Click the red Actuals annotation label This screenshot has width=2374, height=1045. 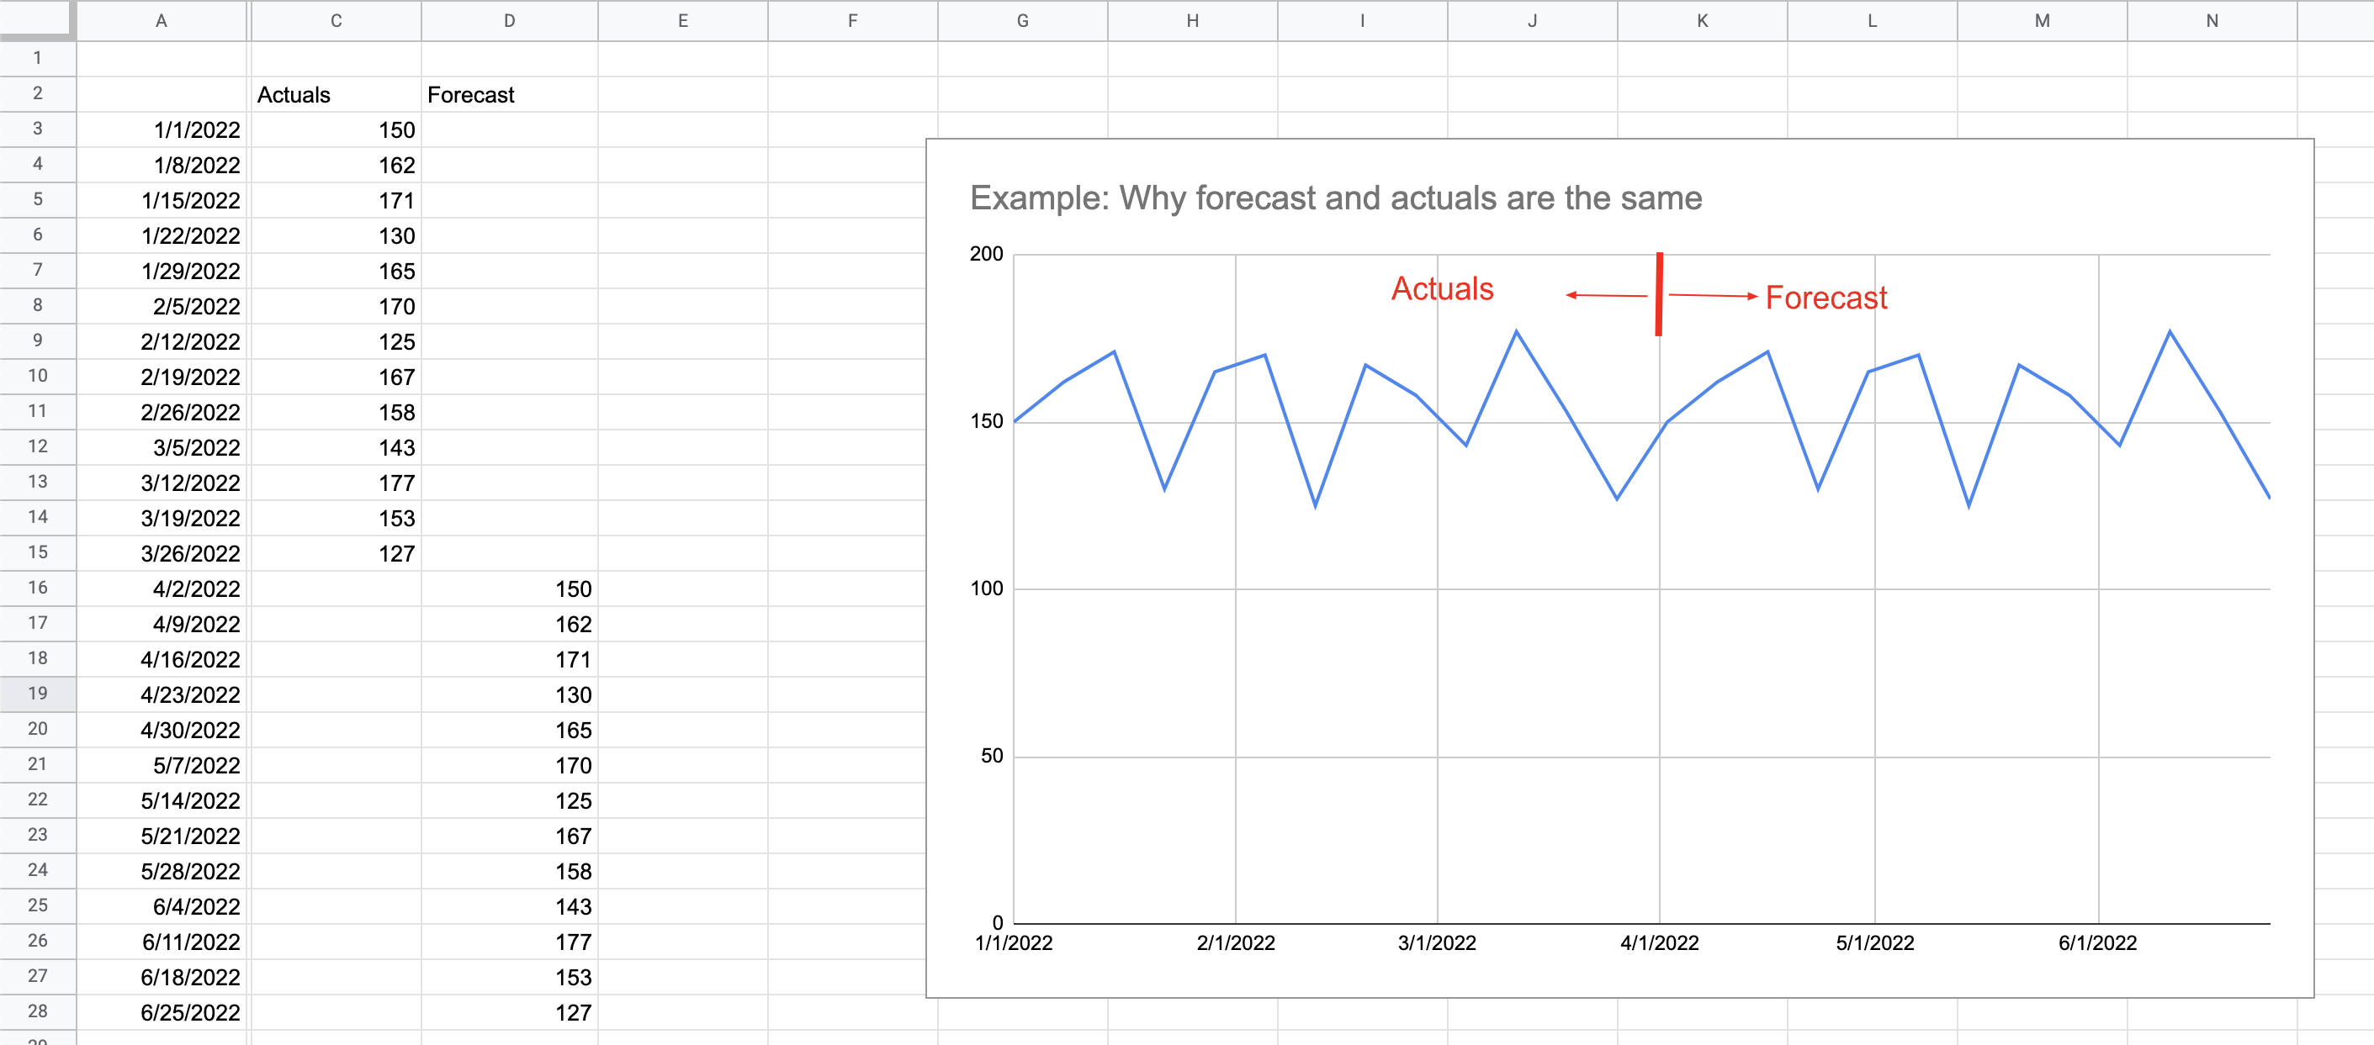(1442, 288)
